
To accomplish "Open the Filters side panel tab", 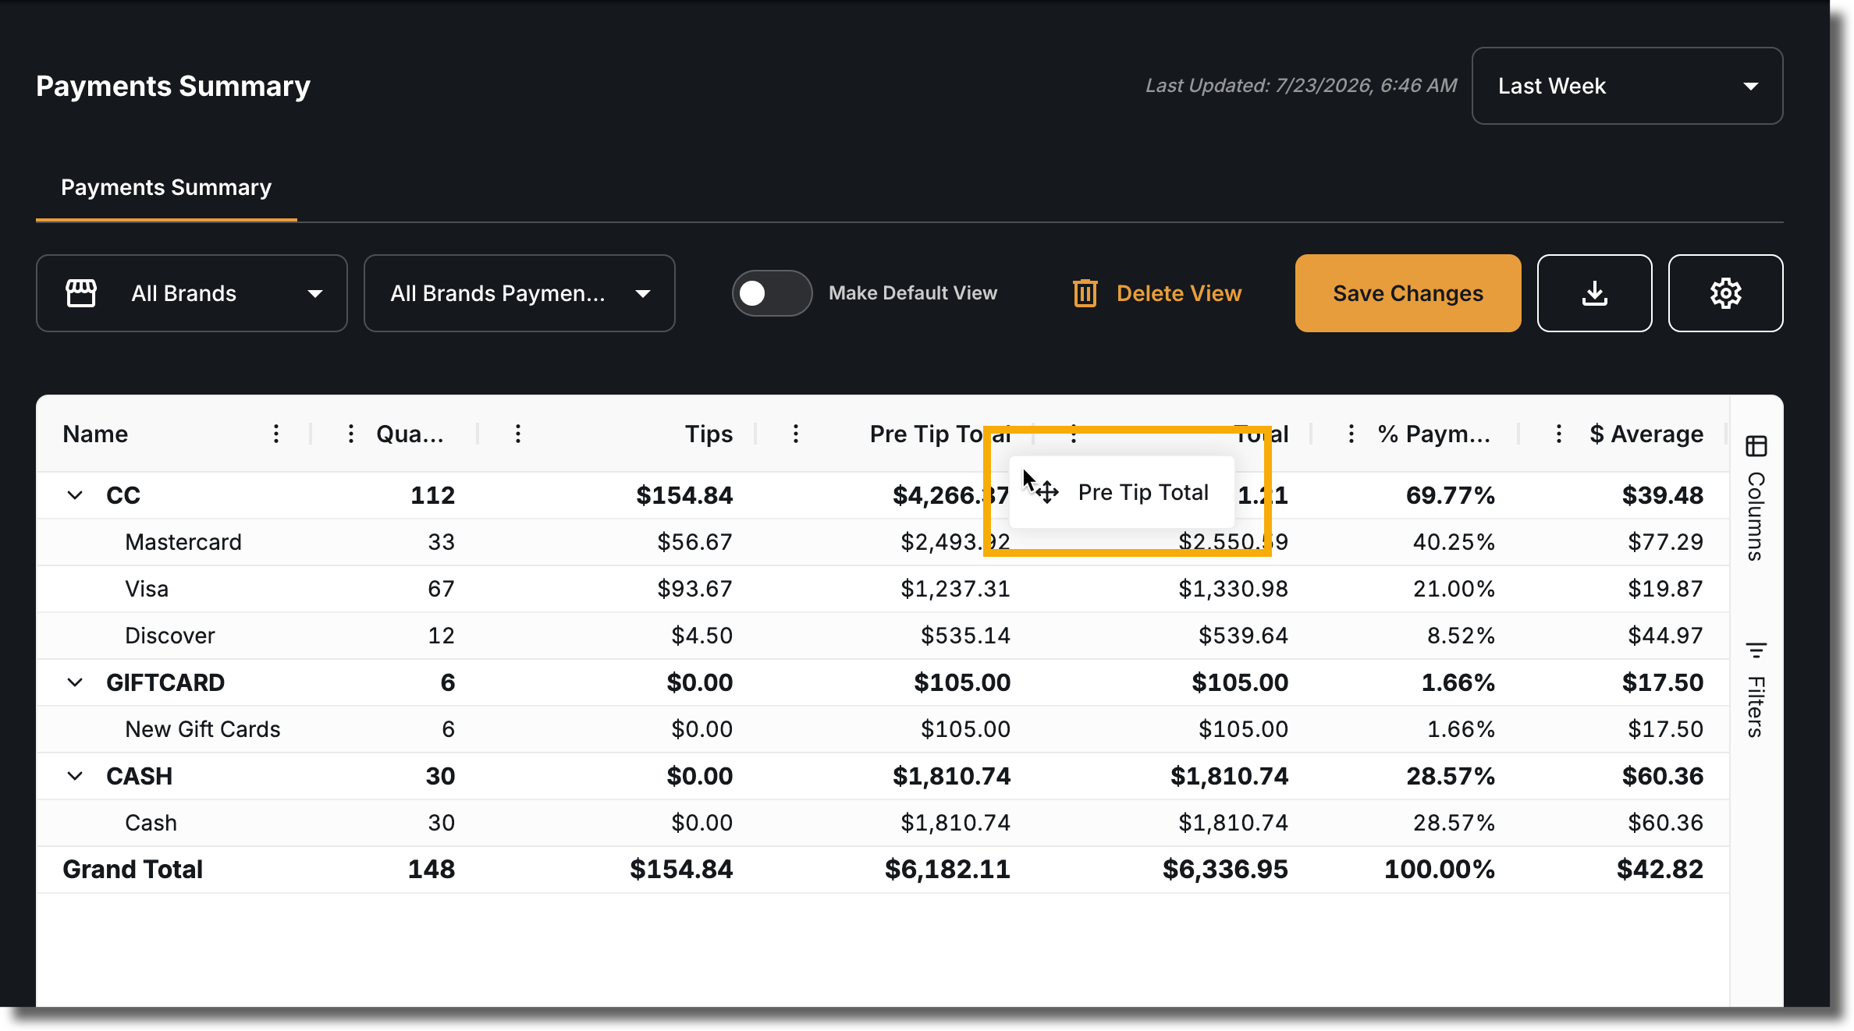I will [1756, 689].
